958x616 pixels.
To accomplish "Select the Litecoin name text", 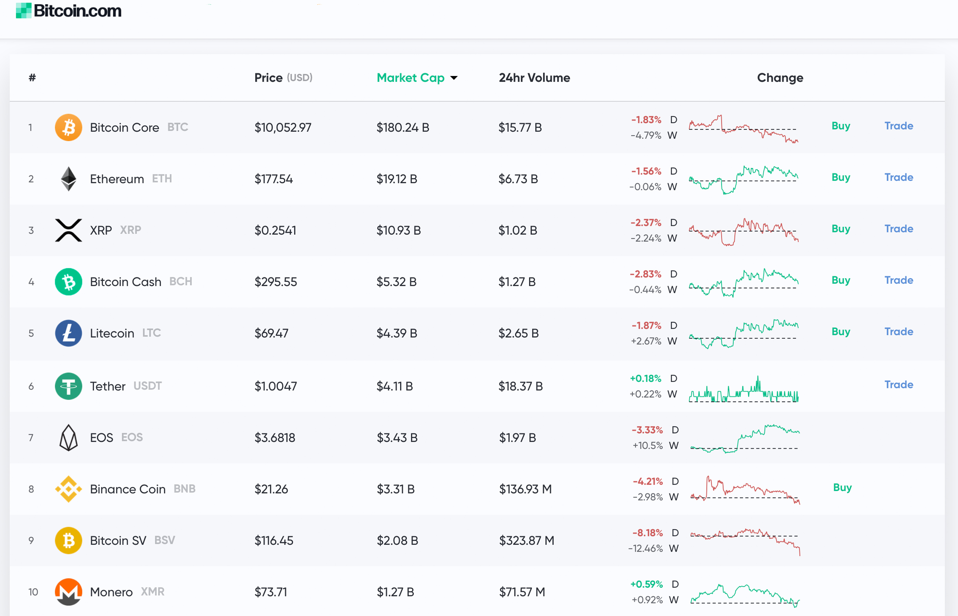I will tap(112, 333).
